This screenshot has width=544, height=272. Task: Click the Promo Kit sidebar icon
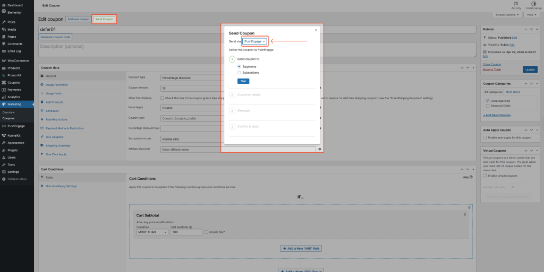4,75
